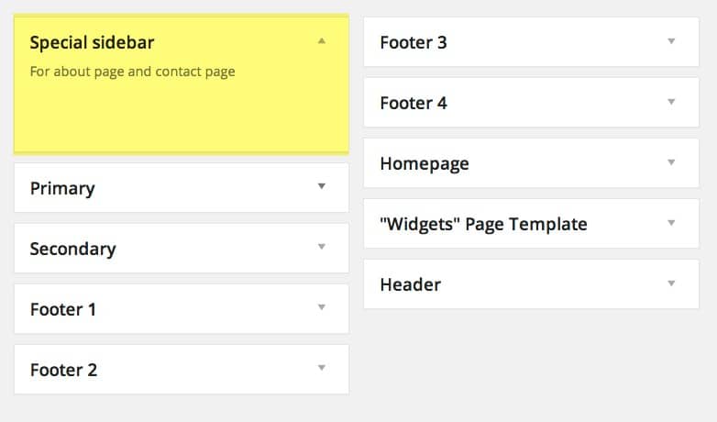Select the Footer 4 heading
This screenshot has height=422, width=717.
click(414, 103)
